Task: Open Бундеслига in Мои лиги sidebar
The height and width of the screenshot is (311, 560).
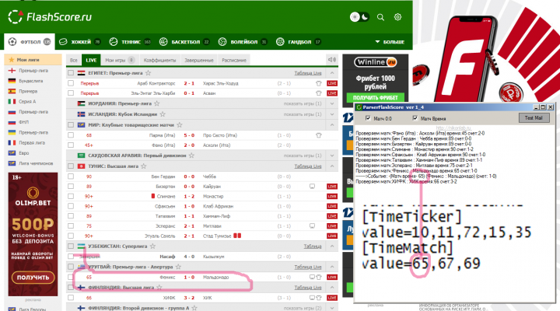Action: (x=30, y=81)
